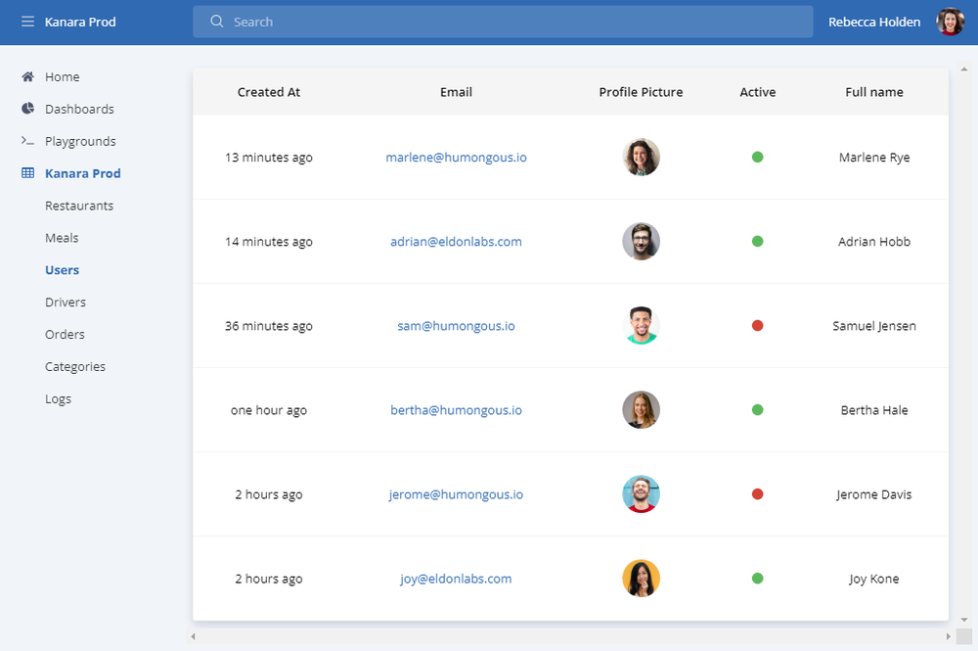Click the hamburger menu icon
The image size is (978, 651).
click(27, 22)
